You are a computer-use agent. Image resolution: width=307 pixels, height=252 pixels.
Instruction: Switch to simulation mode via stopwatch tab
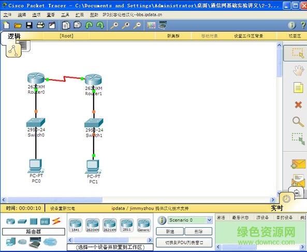point(297,192)
